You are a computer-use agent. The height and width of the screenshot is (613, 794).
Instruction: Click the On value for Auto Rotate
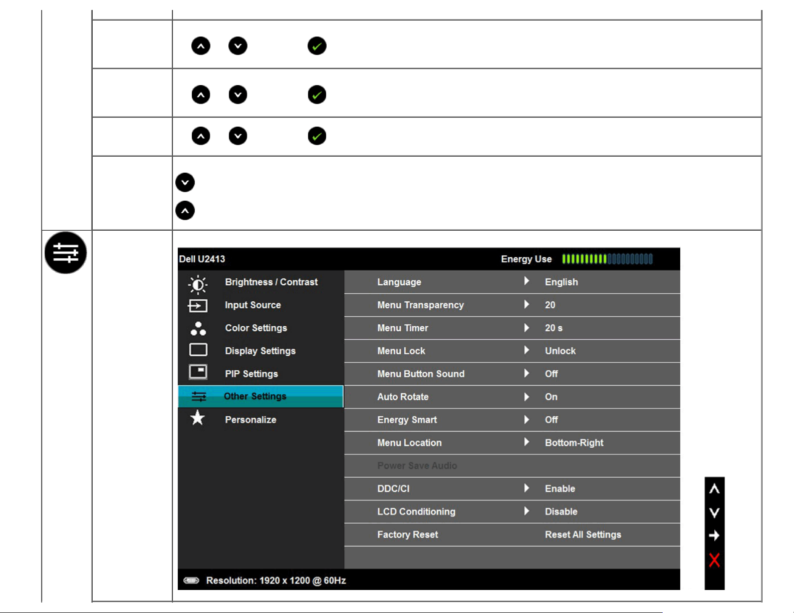point(551,397)
